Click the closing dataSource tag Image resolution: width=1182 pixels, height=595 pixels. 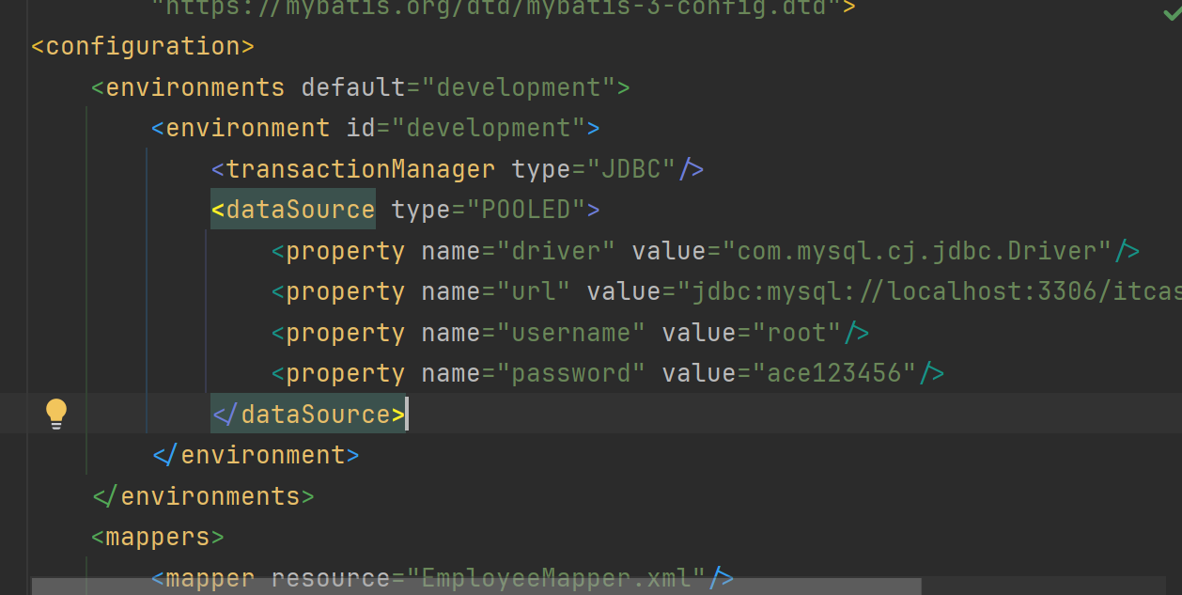click(x=308, y=415)
